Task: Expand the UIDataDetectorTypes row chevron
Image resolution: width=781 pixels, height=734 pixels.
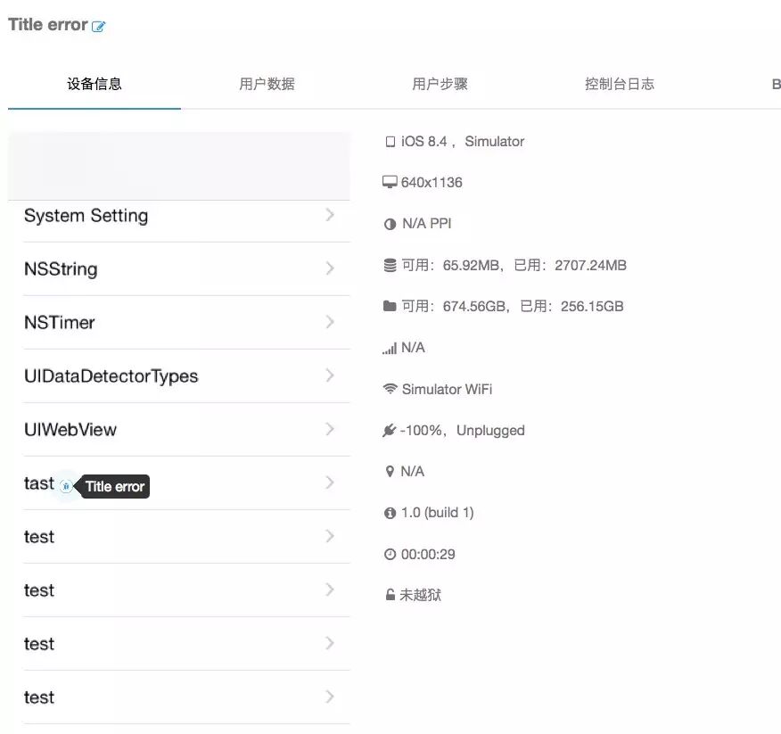Action: (330, 375)
